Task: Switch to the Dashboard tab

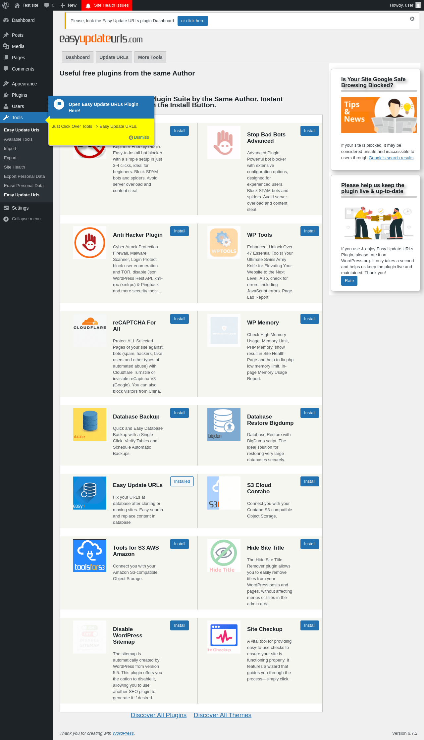Action: [78, 57]
